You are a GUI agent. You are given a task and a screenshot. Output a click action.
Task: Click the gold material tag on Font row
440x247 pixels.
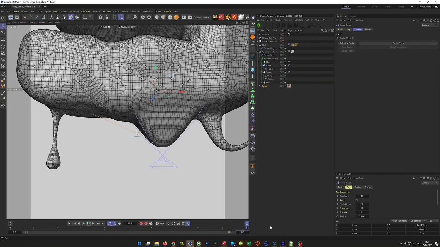[x=296, y=45]
